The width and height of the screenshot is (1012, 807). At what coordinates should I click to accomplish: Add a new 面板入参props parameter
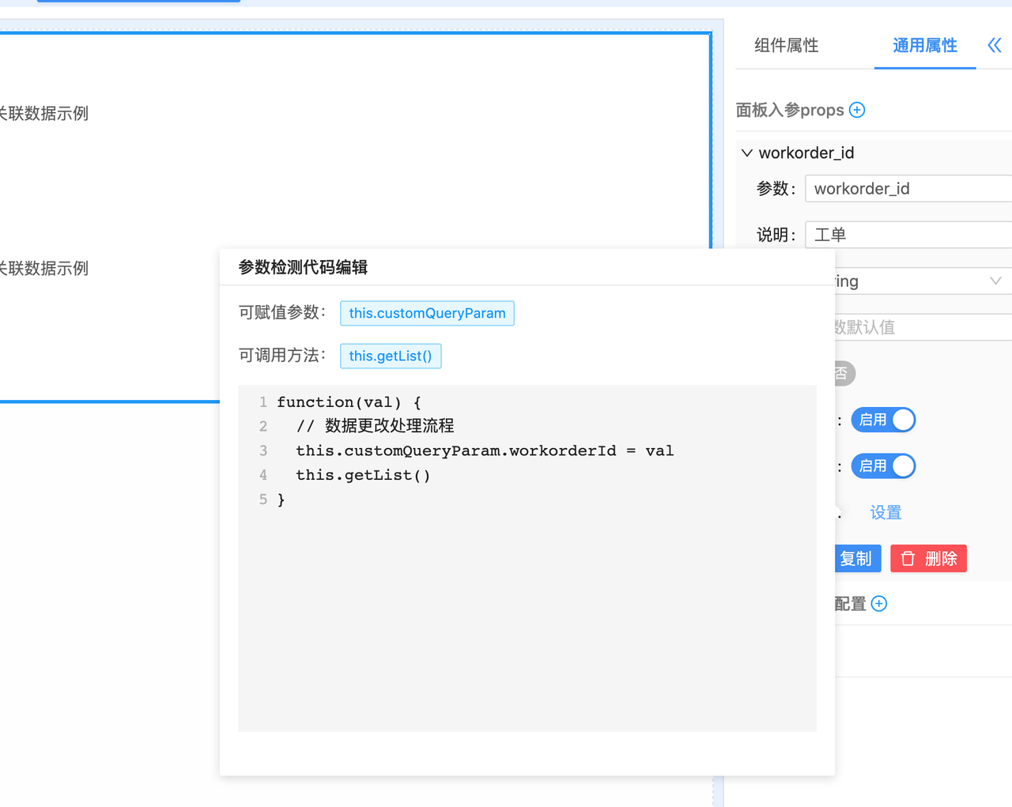857,110
